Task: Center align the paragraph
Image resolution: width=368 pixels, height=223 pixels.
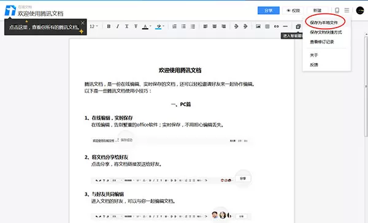Action: [x=215, y=26]
